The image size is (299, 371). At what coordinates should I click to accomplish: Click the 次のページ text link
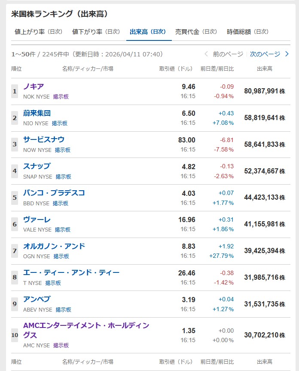tap(265, 54)
